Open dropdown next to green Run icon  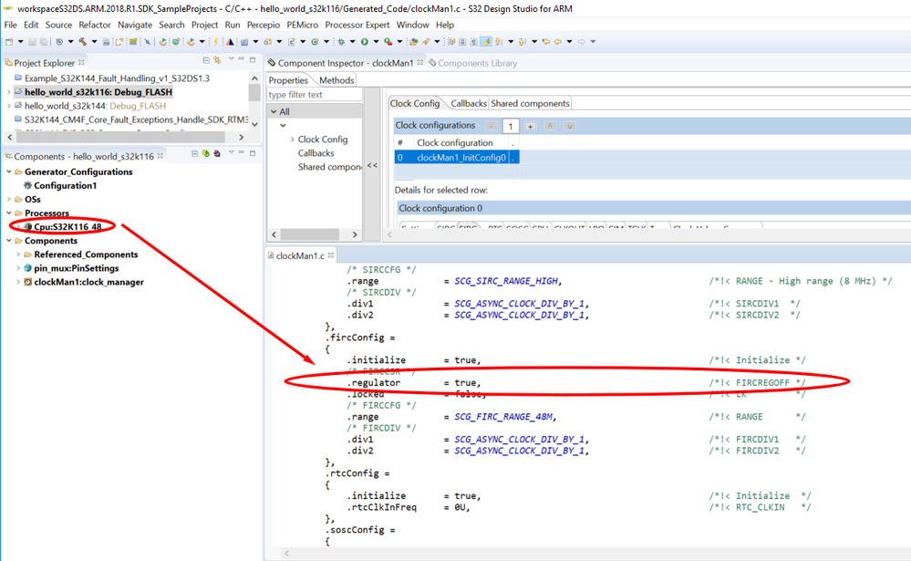pos(376,42)
